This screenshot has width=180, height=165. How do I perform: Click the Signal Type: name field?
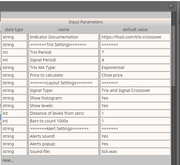[64, 90]
